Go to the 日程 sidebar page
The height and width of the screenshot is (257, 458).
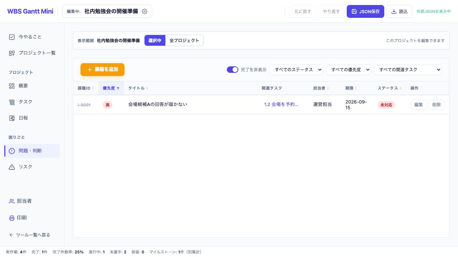coord(32,118)
